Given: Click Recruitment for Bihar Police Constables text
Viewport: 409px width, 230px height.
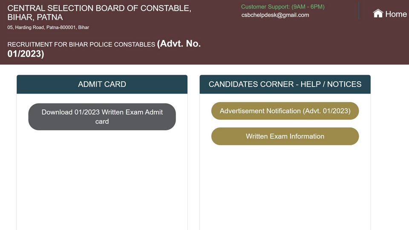Looking at the screenshot, I should (81, 45).
